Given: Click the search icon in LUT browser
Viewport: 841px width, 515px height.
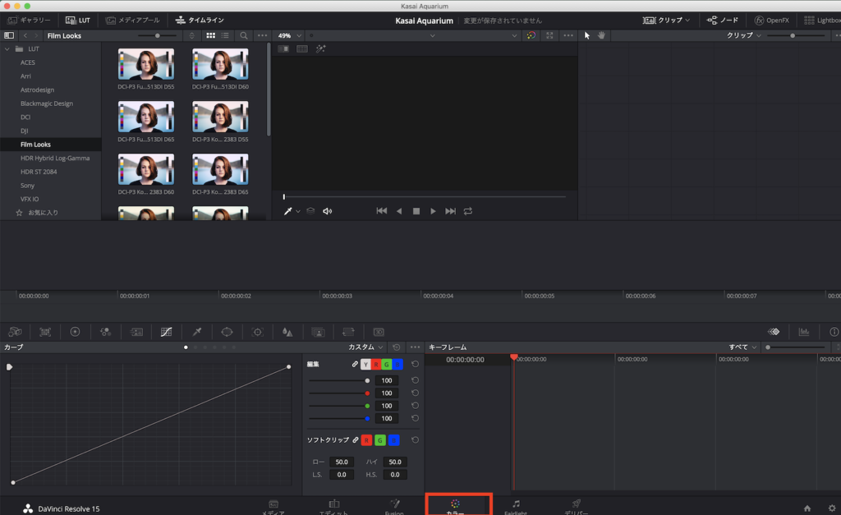Looking at the screenshot, I should coord(244,36).
